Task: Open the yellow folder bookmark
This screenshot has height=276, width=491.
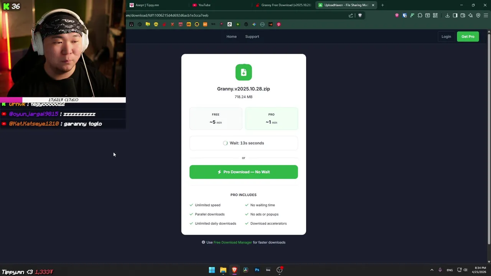Action: tap(148, 24)
